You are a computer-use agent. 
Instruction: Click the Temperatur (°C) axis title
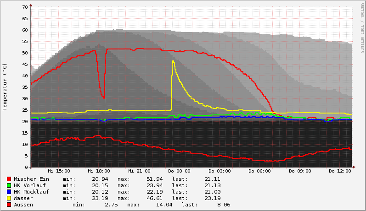(x=5, y=87)
